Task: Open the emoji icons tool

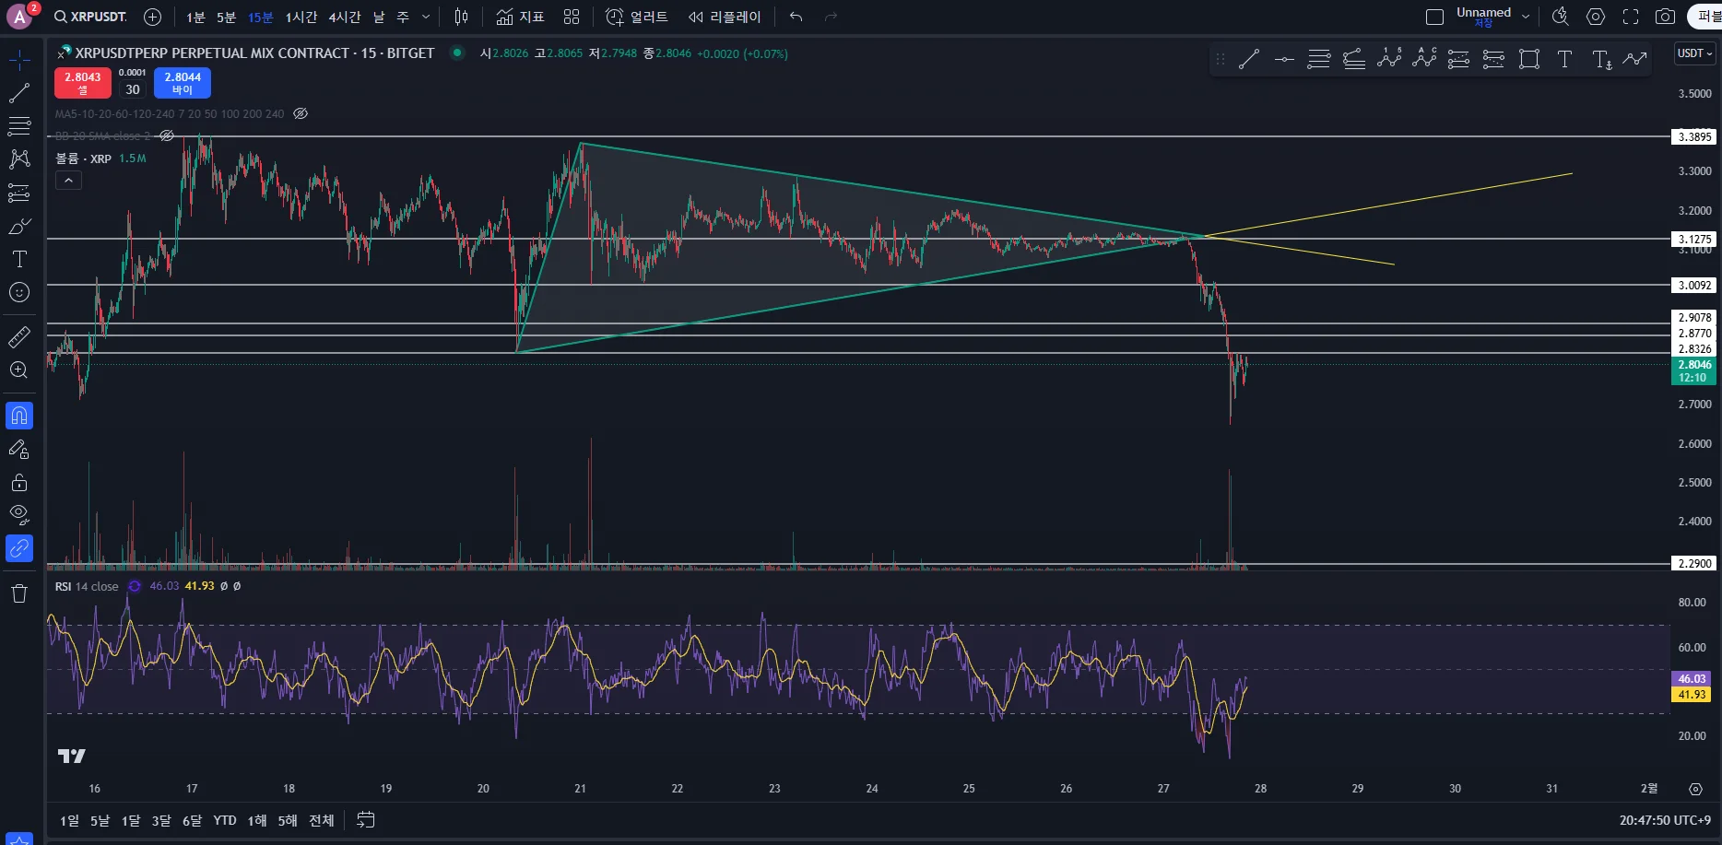Action: point(18,293)
